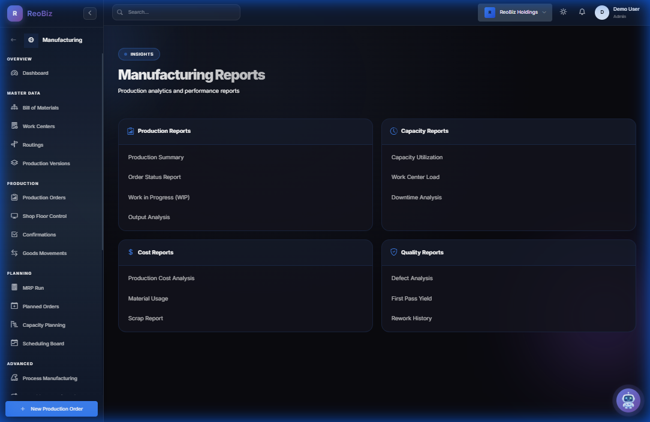Go back using the arrow above Manufacturing

(12, 40)
